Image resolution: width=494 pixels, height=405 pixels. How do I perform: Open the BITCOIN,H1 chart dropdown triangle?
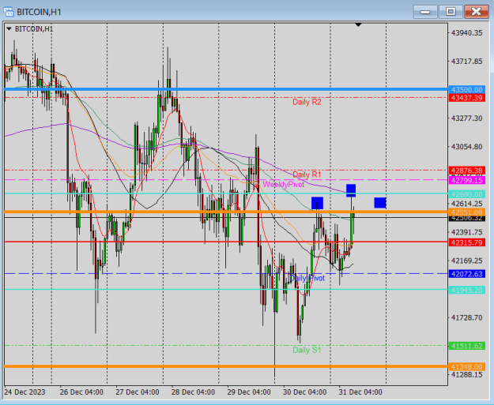tap(9, 29)
